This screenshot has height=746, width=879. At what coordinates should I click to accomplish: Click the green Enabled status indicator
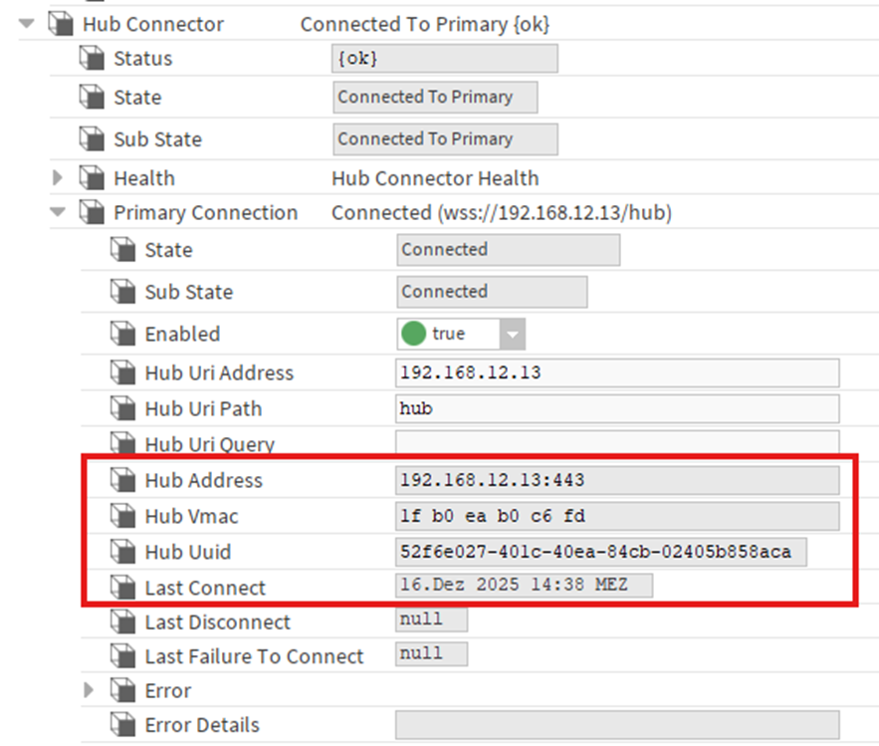[x=414, y=334]
